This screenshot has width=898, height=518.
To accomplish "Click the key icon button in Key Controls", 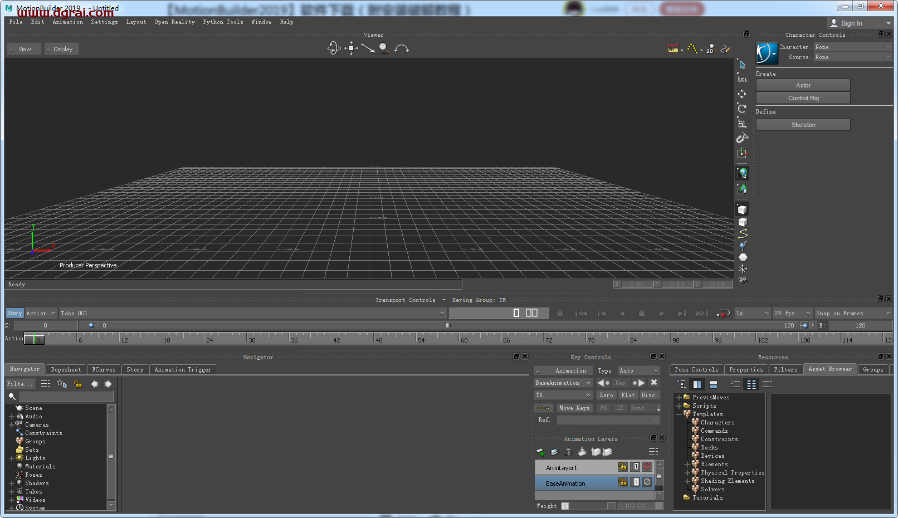I will [544, 408].
